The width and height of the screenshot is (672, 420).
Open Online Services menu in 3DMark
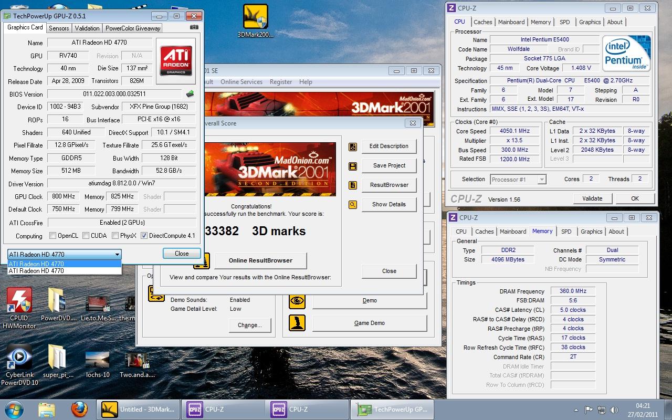tap(241, 82)
